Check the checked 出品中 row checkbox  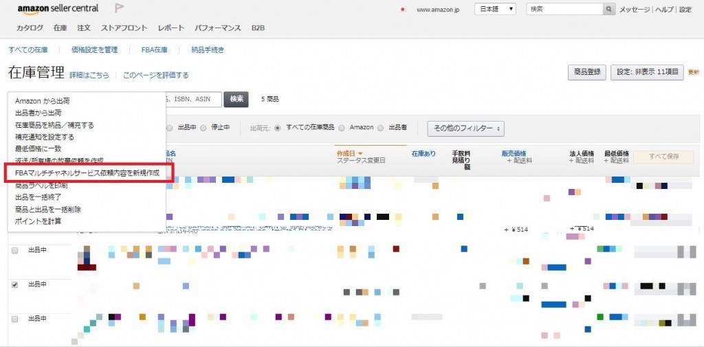click(15, 284)
